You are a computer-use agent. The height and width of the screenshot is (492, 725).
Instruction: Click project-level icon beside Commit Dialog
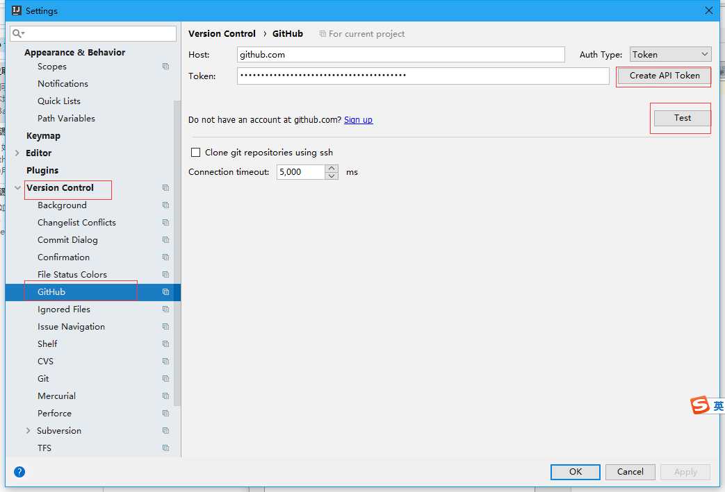click(165, 240)
